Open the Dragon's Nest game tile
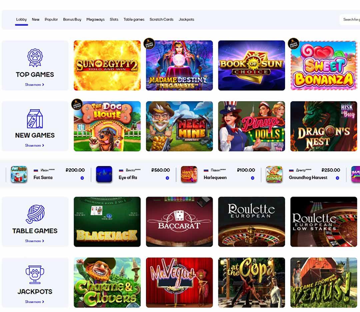 tap(324, 126)
